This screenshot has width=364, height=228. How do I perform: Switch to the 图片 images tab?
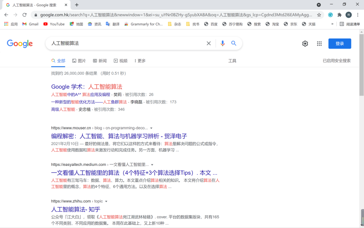click(79, 61)
